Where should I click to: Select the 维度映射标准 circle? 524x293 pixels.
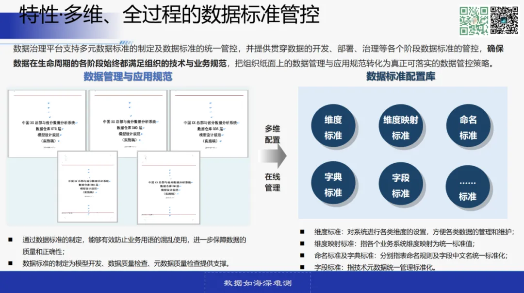tap(401, 126)
